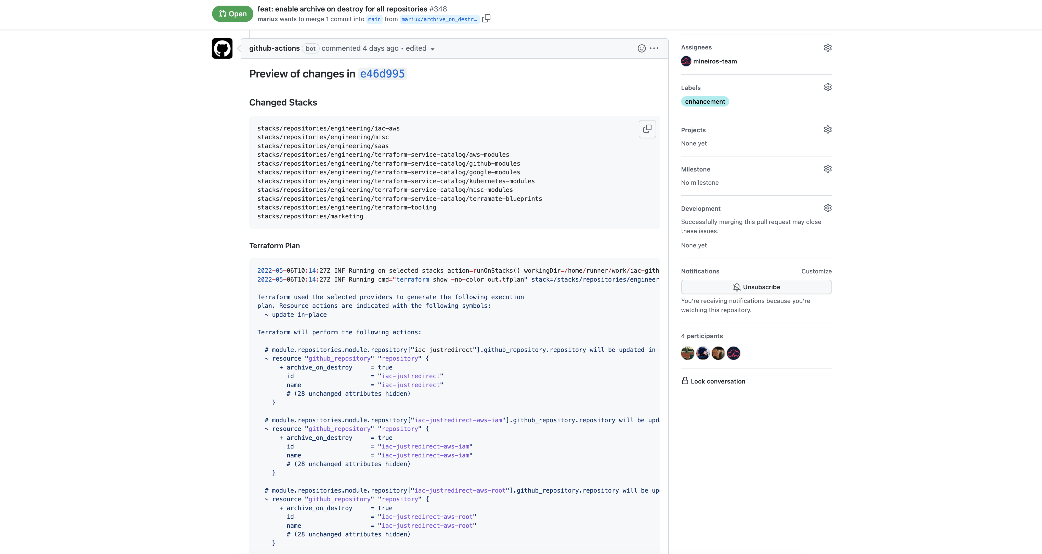Click the enhancement label
This screenshot has width=1042, height=554.
pos(705,101)
